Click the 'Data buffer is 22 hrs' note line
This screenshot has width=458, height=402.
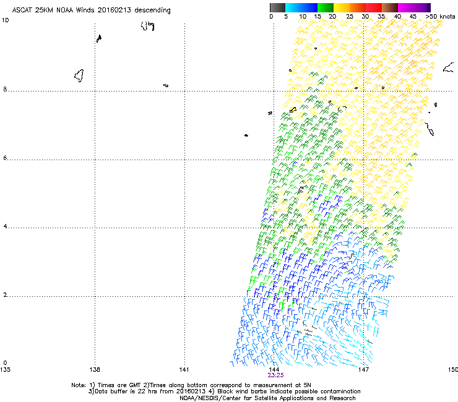click(x=224, y=391)
